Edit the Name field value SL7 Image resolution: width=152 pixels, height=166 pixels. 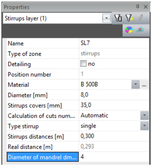[x=114, y=43]
